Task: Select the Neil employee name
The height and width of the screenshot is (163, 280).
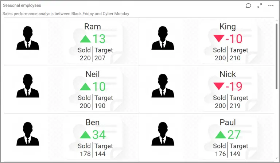Action: [x=93, y=74]
